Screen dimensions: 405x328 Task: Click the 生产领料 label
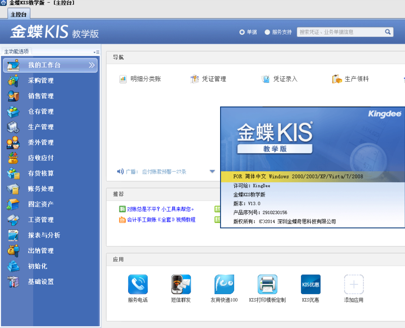[357, 79]
